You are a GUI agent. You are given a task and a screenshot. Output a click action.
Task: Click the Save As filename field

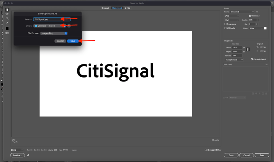click(x=52, y=19)
